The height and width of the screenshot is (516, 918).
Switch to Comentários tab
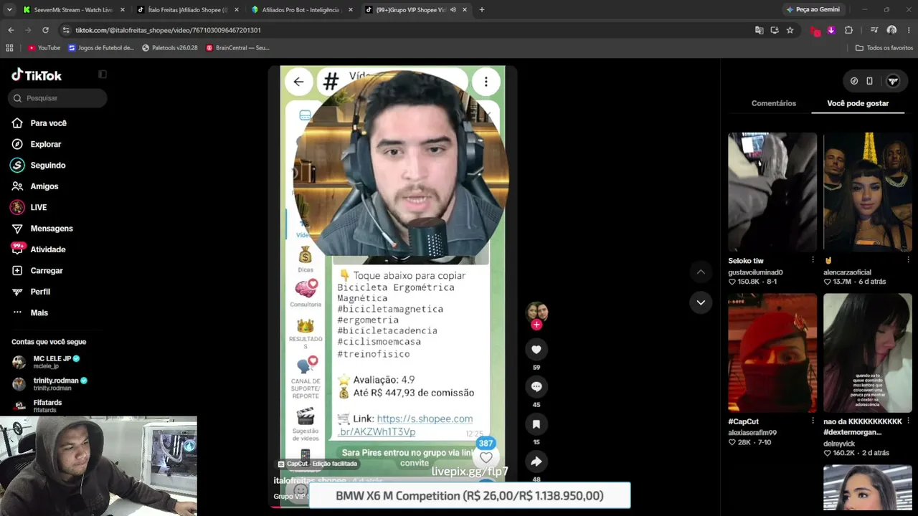click(x=773, y=103)
